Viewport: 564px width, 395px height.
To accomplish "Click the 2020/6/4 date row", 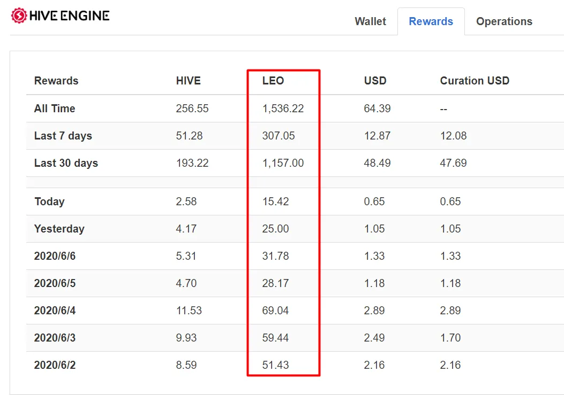I will point(295,311).
